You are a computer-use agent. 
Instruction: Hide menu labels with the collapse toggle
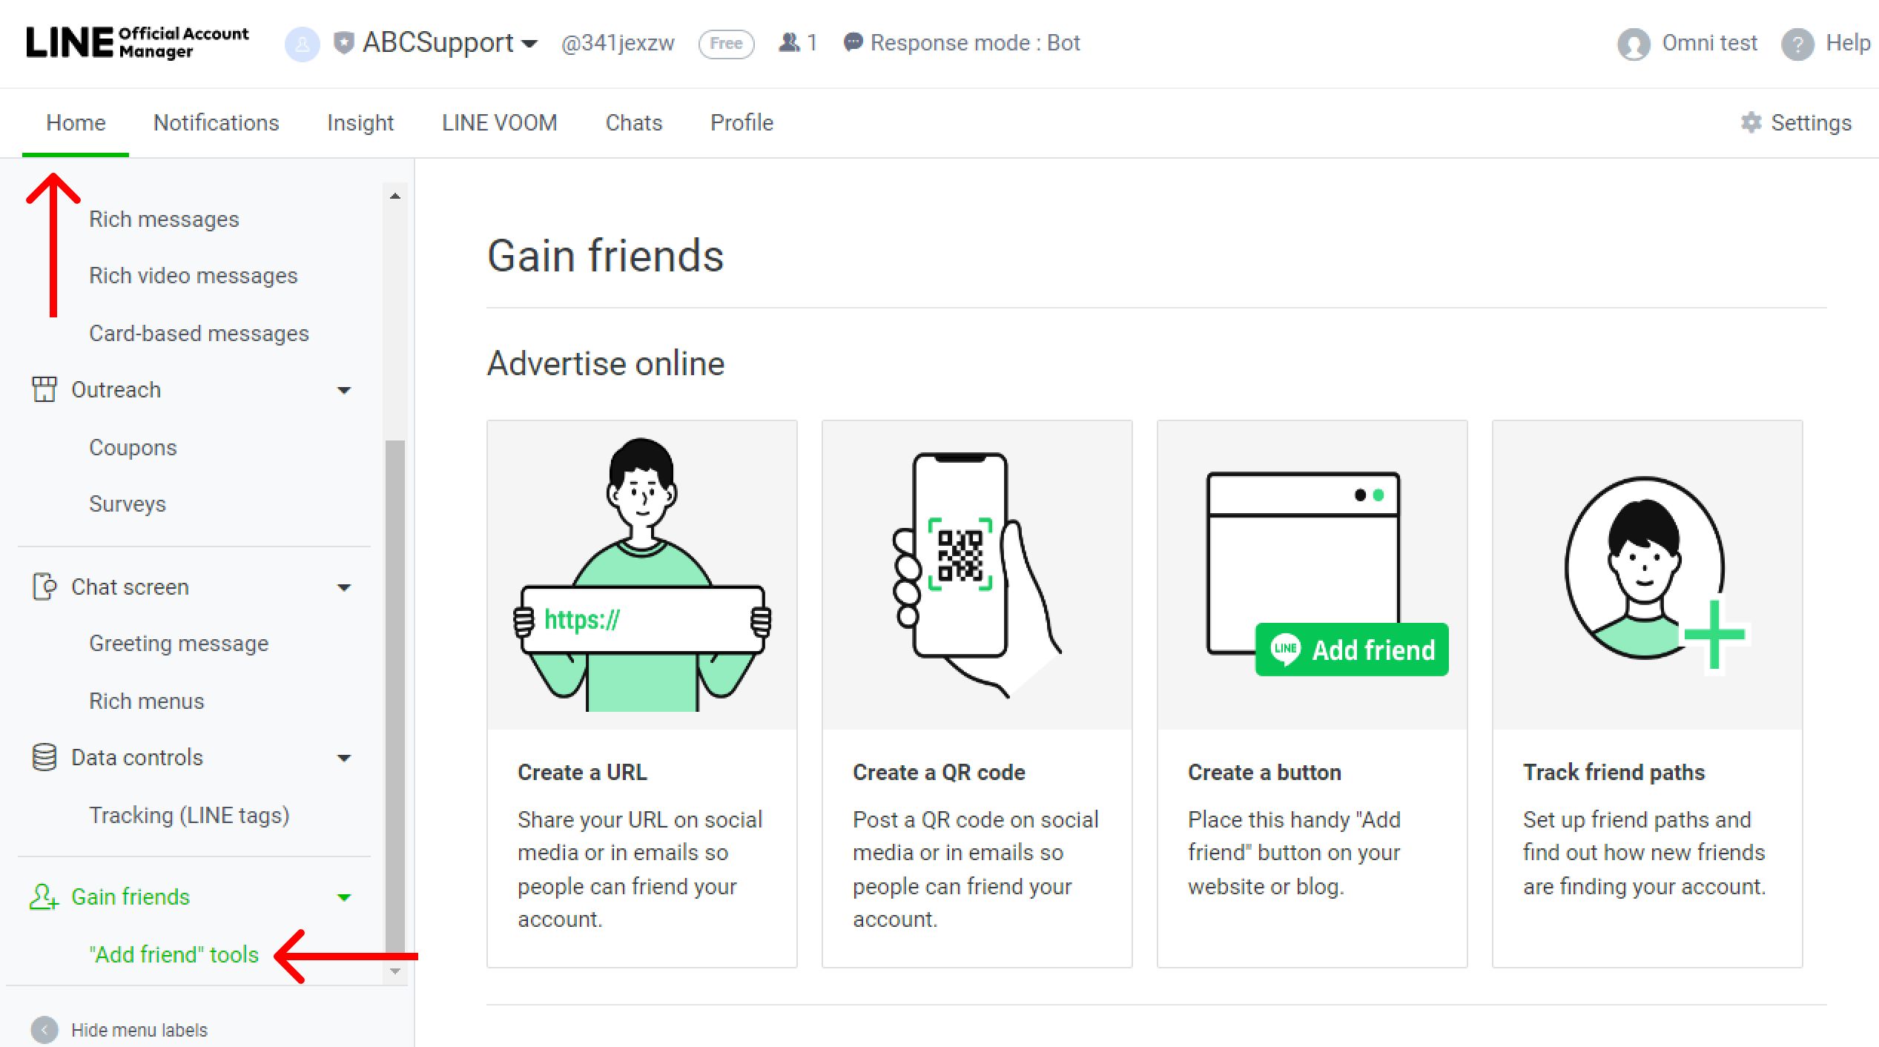(x=44, y=1030)
